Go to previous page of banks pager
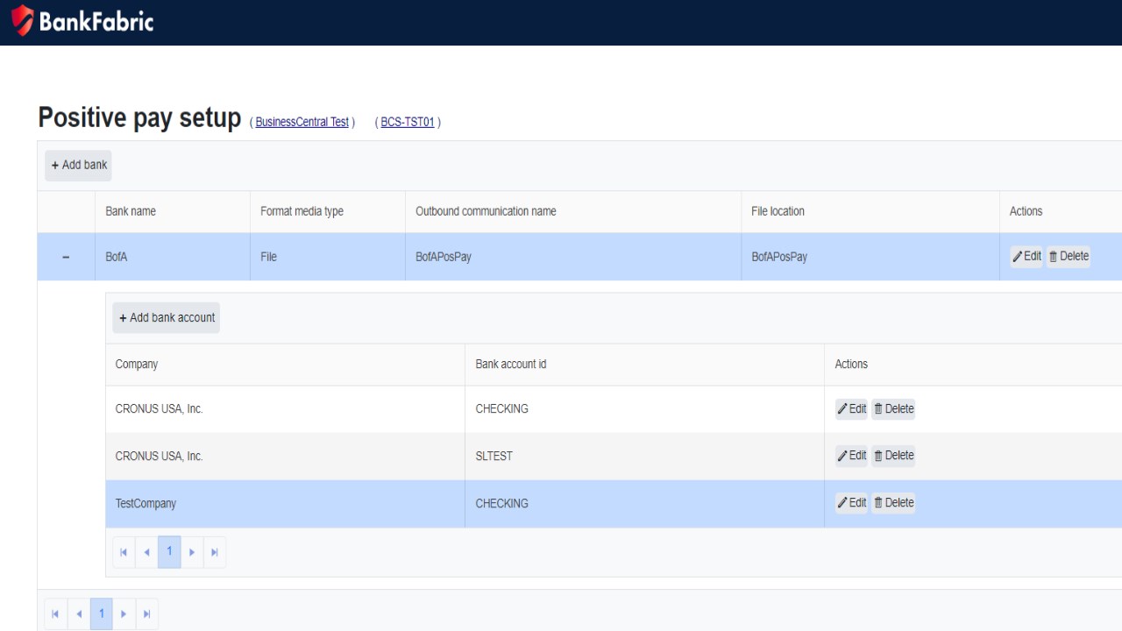The width and height of the screenshot is (1122, 631). coord(78,613)
